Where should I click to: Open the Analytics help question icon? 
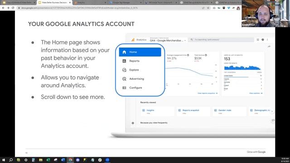(263, 39)
